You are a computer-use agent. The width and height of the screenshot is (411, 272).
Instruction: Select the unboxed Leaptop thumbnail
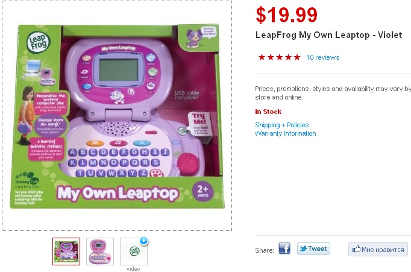[100, 251]
